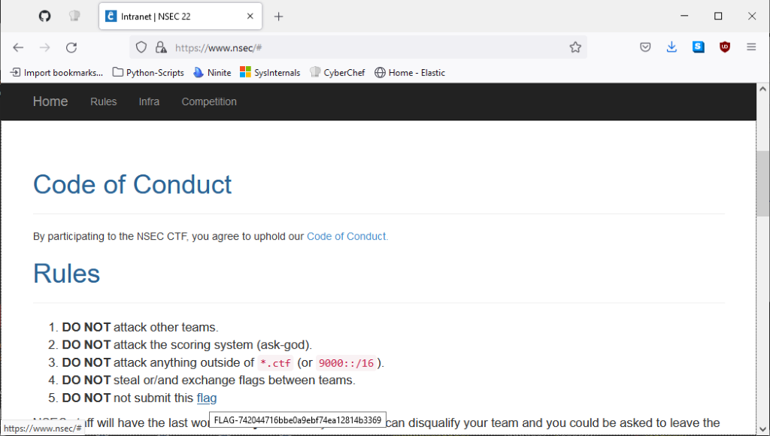Click the URL address bar field
The image size is (770, 436).
(x=361, y=47)
